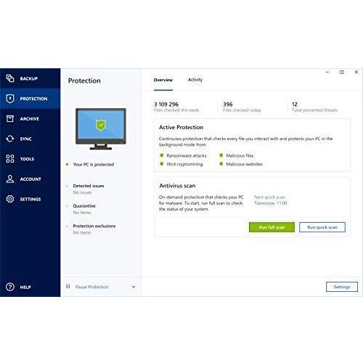Open the Account person icon

[10, 179]
